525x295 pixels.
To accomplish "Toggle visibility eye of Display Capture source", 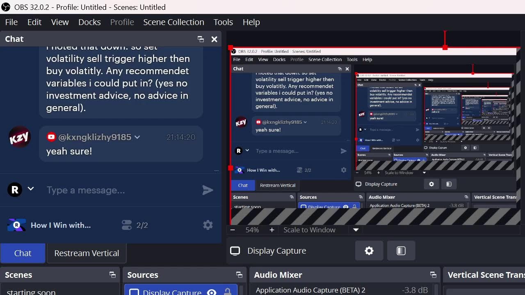I will (212, 292).
